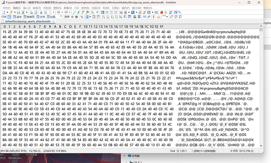Click the Reload document icon

point(23,12)
